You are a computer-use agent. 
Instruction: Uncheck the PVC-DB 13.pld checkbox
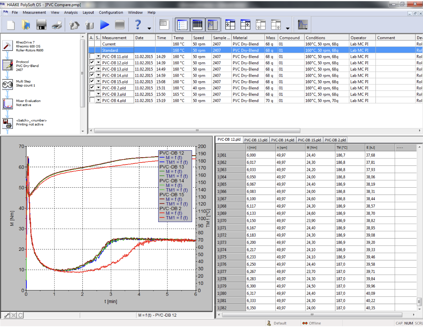coord(92,69)
